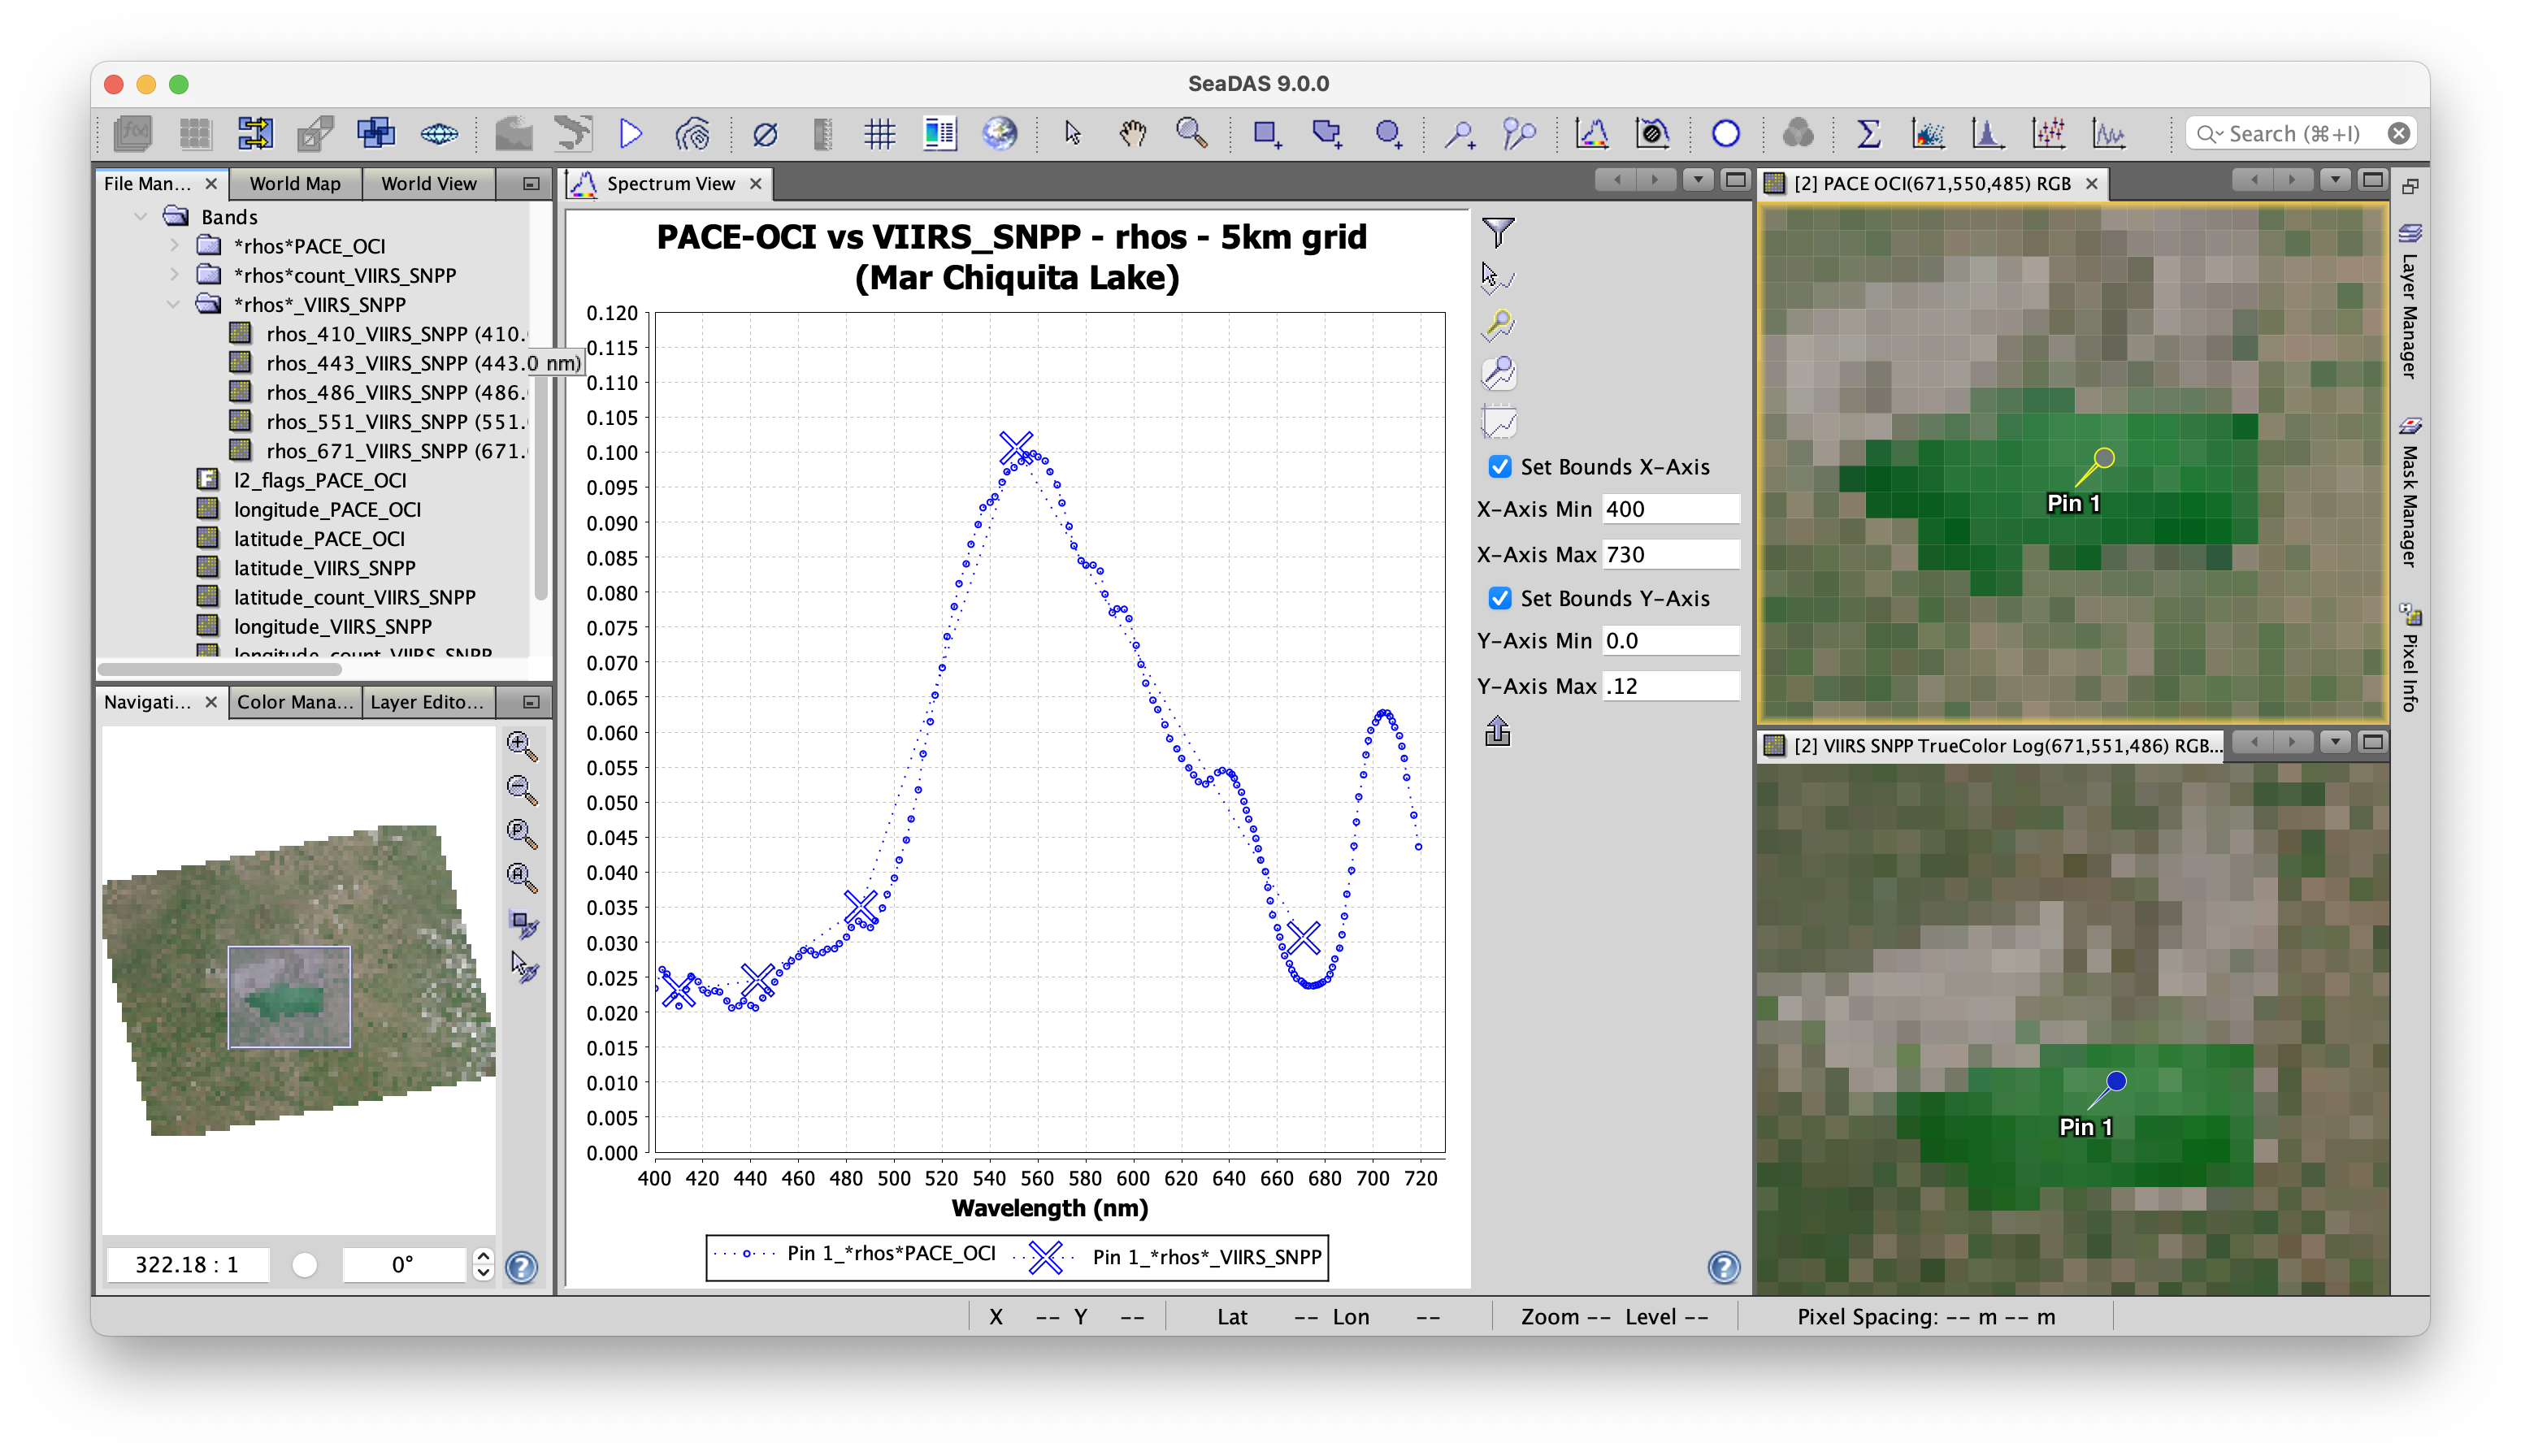
Task: Click the spectrum filter funnel icon
Action: pos(1498,233)
